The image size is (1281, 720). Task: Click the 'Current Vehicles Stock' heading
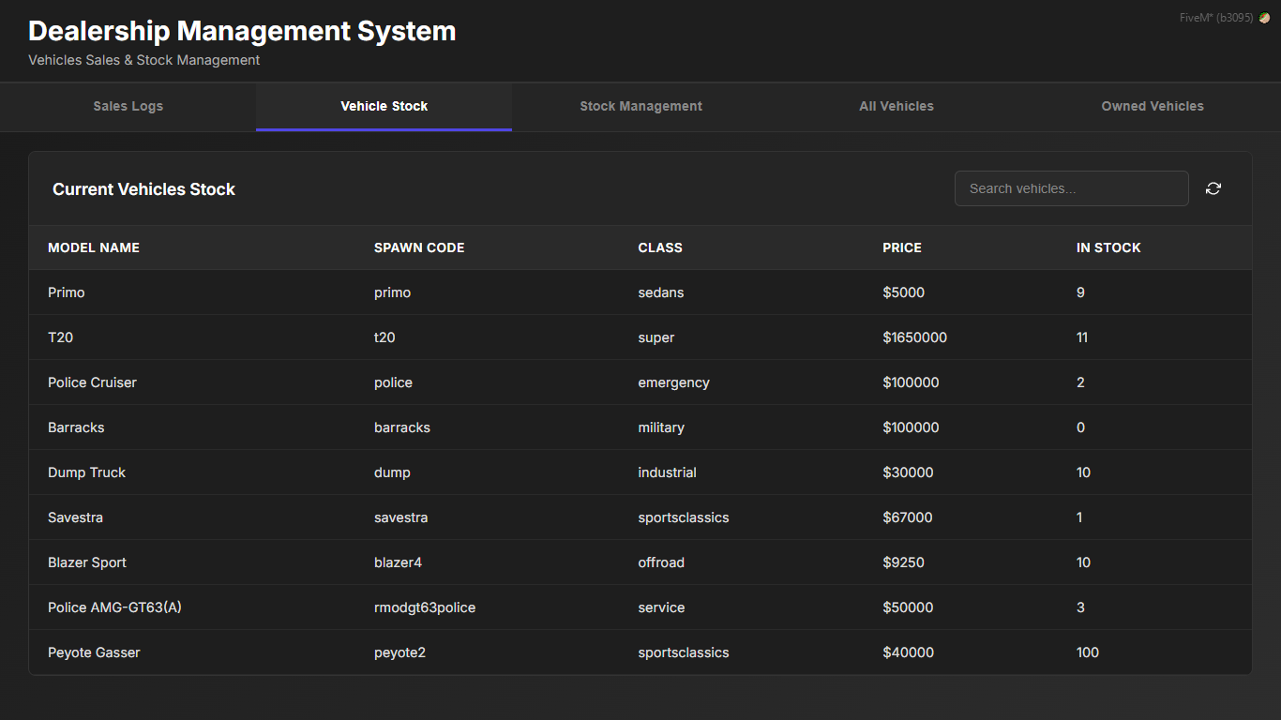143,189
